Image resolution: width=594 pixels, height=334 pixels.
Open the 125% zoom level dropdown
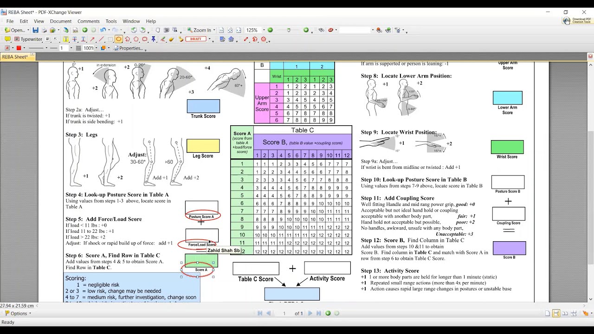click(264, 30)
